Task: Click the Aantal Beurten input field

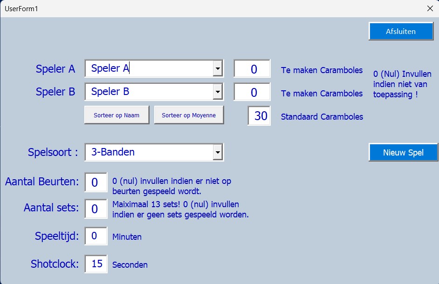Action: tap(96, 182)
